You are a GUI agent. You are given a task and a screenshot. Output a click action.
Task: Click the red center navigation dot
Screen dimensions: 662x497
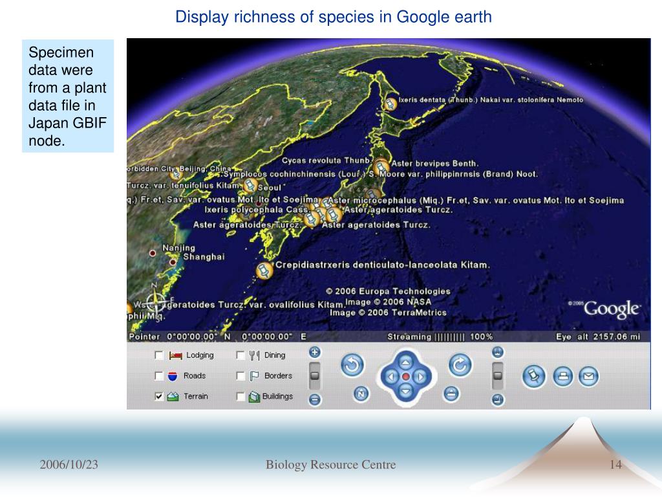406,377
